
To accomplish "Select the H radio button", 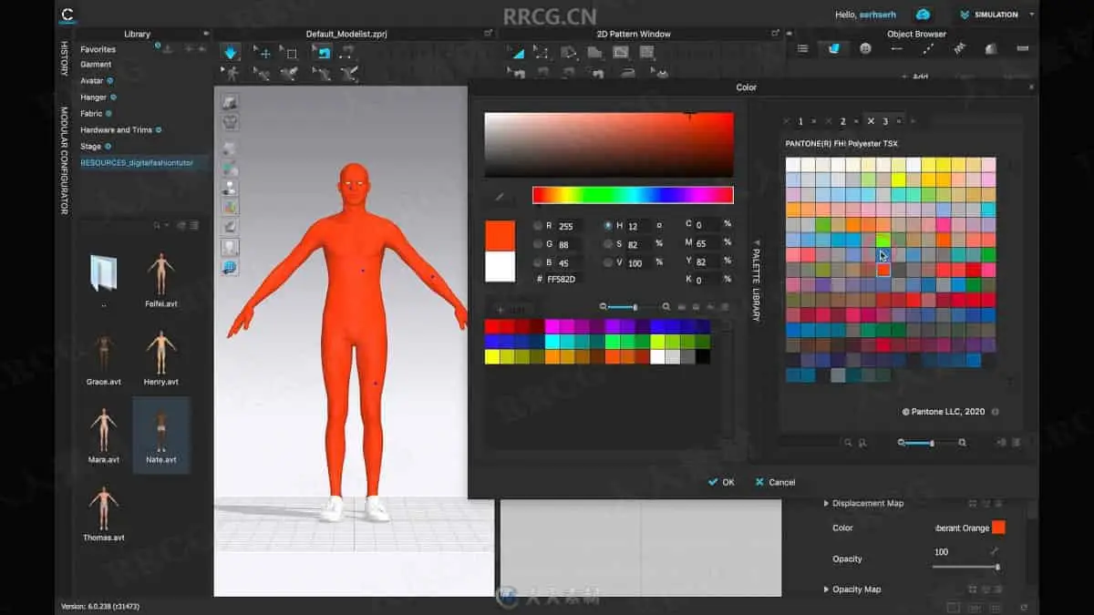I will (608, 225).
